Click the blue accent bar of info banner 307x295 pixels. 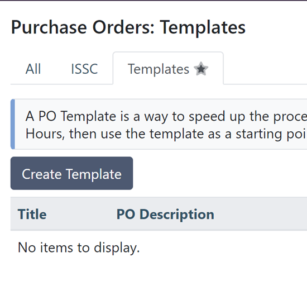(13, 124)
